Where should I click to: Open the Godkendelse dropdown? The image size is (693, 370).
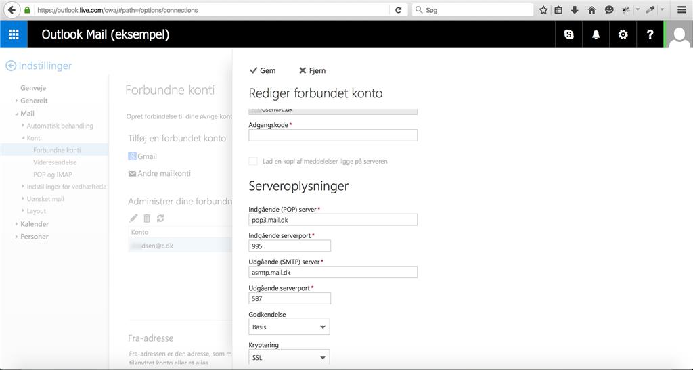coord(289,327)
